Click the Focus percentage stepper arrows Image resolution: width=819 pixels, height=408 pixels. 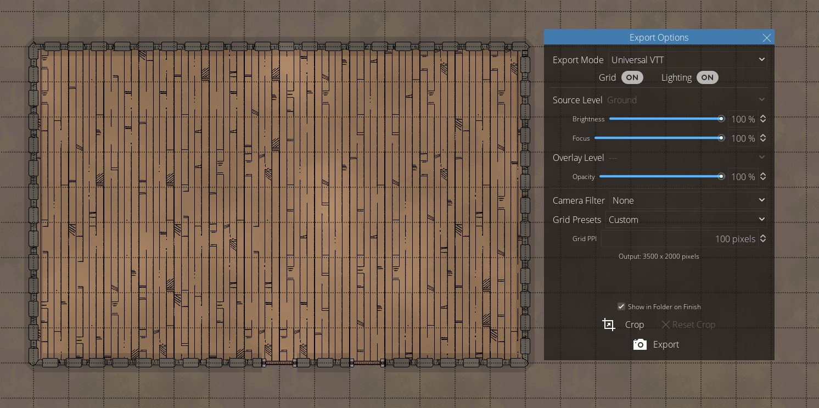click(763, 138)
